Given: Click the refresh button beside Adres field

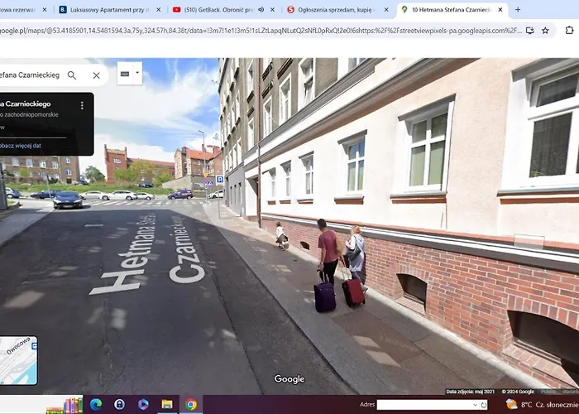Looking at the screenshot, I should pos(483,405).
